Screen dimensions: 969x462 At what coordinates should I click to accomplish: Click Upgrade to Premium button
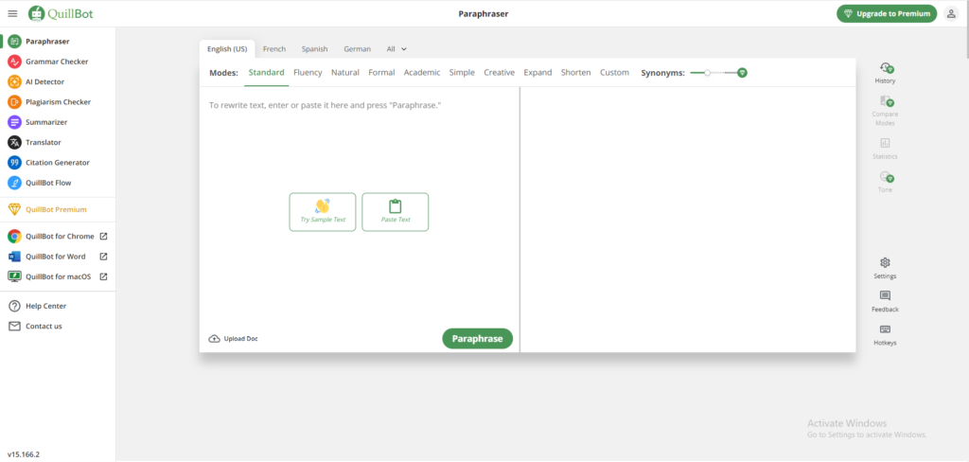[x=887, y=13]
